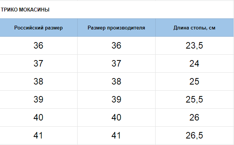
Task: Select foot length cell 26,5
Action: (194, 135)
